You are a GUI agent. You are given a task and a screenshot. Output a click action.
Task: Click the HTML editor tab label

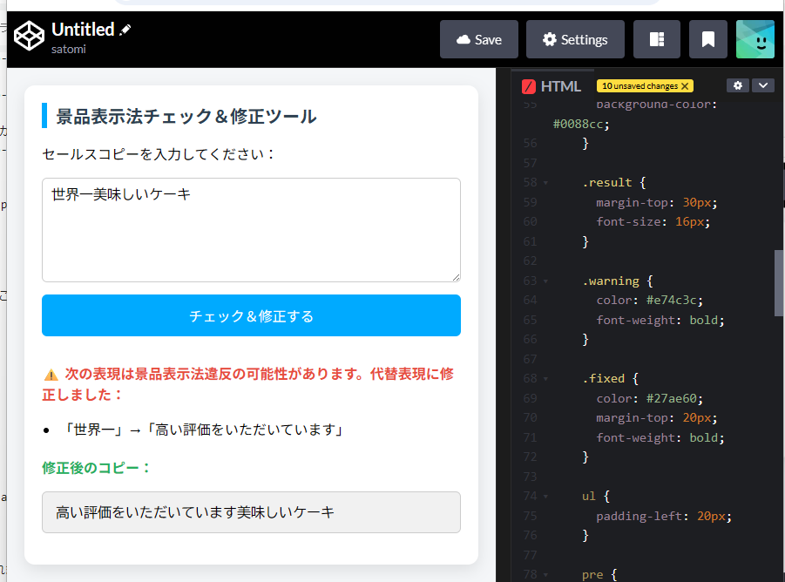click(561, 86)
